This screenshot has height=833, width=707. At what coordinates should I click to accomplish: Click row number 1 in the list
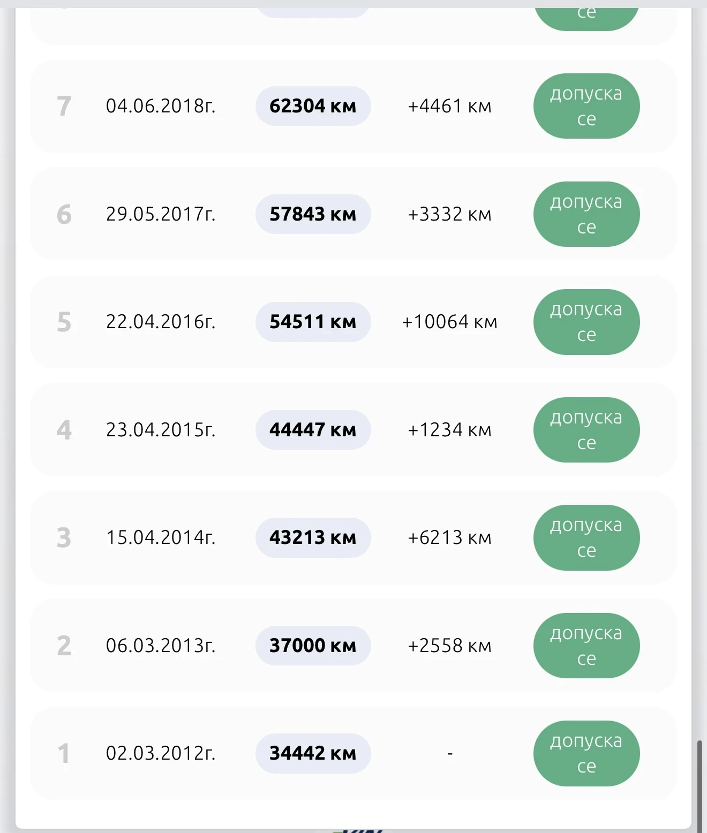click(64, 753)
